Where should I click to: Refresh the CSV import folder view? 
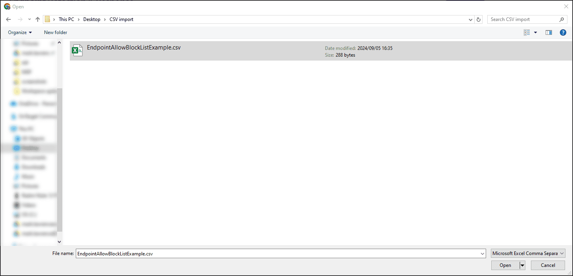coord(478,19)
